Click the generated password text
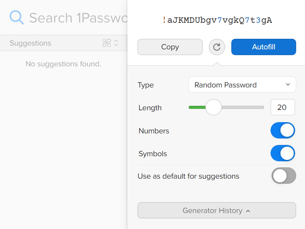This screenshot has width=305, height=229. [x=217, y=20]
